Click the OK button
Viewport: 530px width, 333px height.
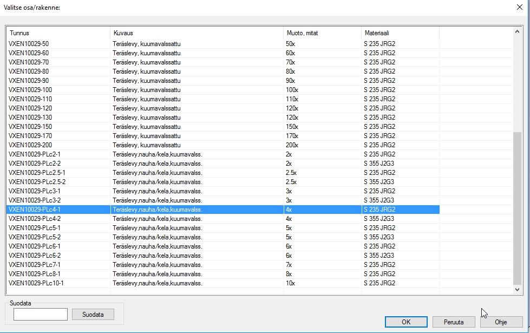coord(406,322)
